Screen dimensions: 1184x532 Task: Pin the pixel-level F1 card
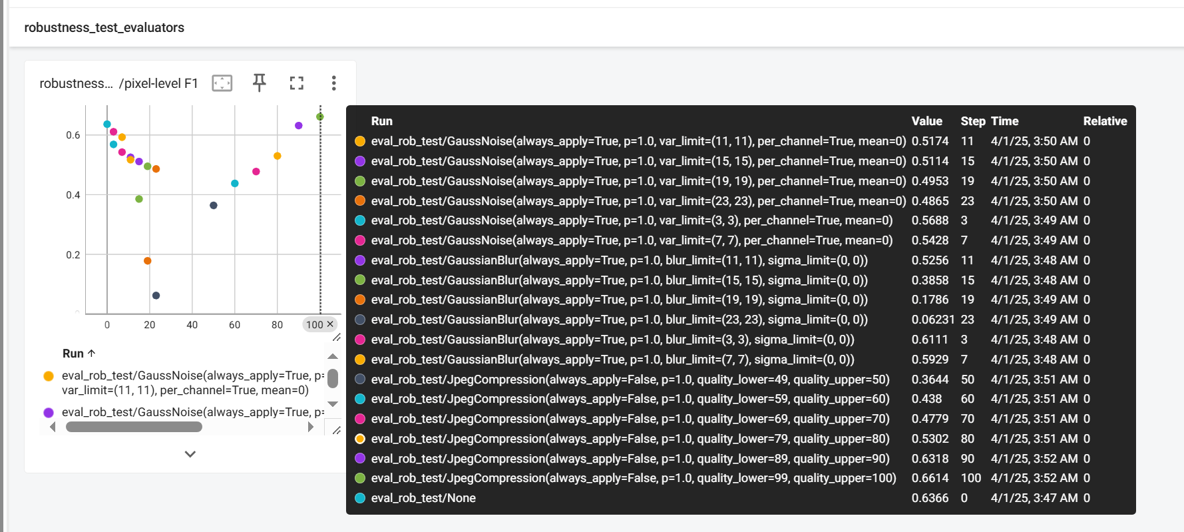click(x=260, y=83)
